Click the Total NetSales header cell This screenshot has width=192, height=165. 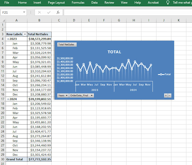[x=39, y=34]
